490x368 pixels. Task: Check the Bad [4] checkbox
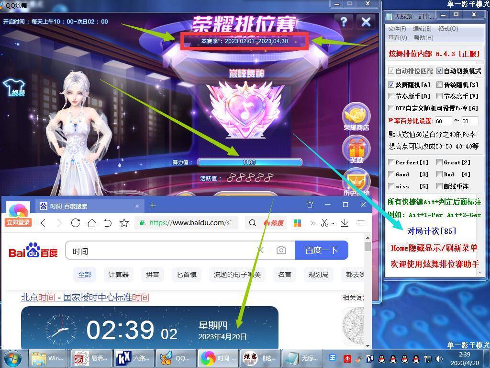coord(439,174)
